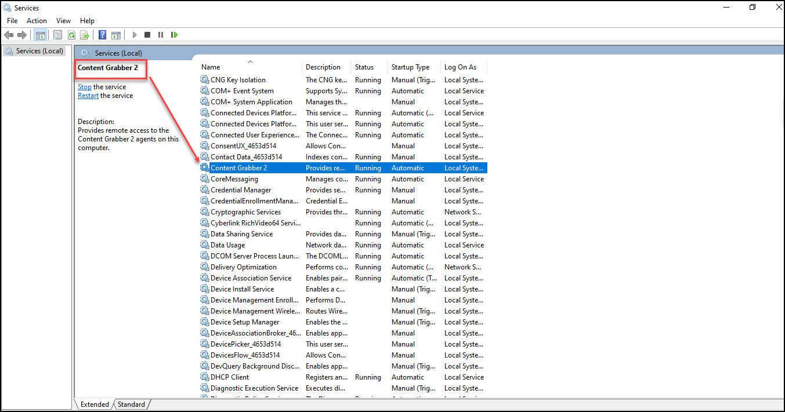Click the Back arrow in toolbar

click(x=9, y=35)
